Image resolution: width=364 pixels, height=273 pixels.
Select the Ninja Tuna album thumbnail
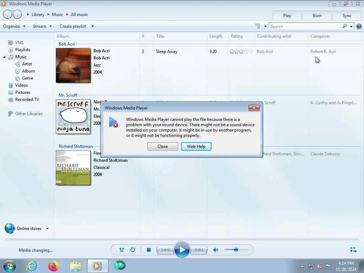(x=73, y=117)
